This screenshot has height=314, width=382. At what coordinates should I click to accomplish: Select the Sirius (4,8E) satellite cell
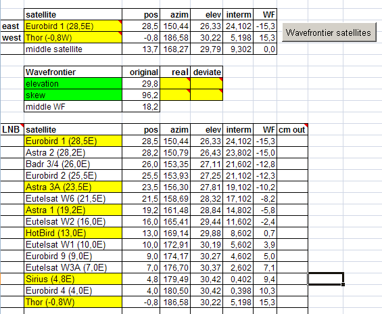click(x=73, y=279)
